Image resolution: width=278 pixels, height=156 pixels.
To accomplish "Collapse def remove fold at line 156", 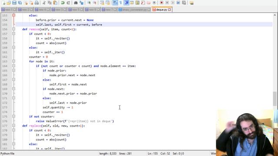I will click(13, 29).
